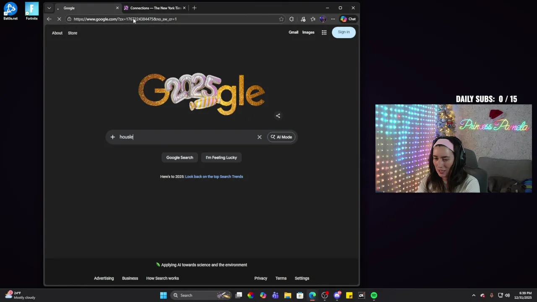Open the Windows Start menu

(163, 295)
